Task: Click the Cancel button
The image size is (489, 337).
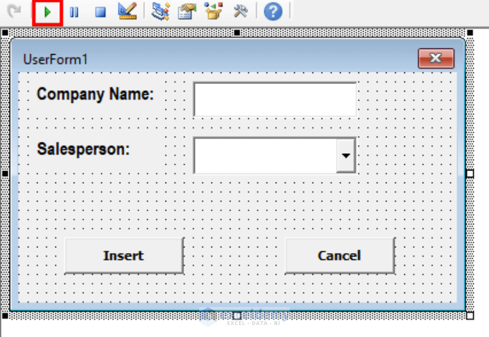Action: point(340,256)
